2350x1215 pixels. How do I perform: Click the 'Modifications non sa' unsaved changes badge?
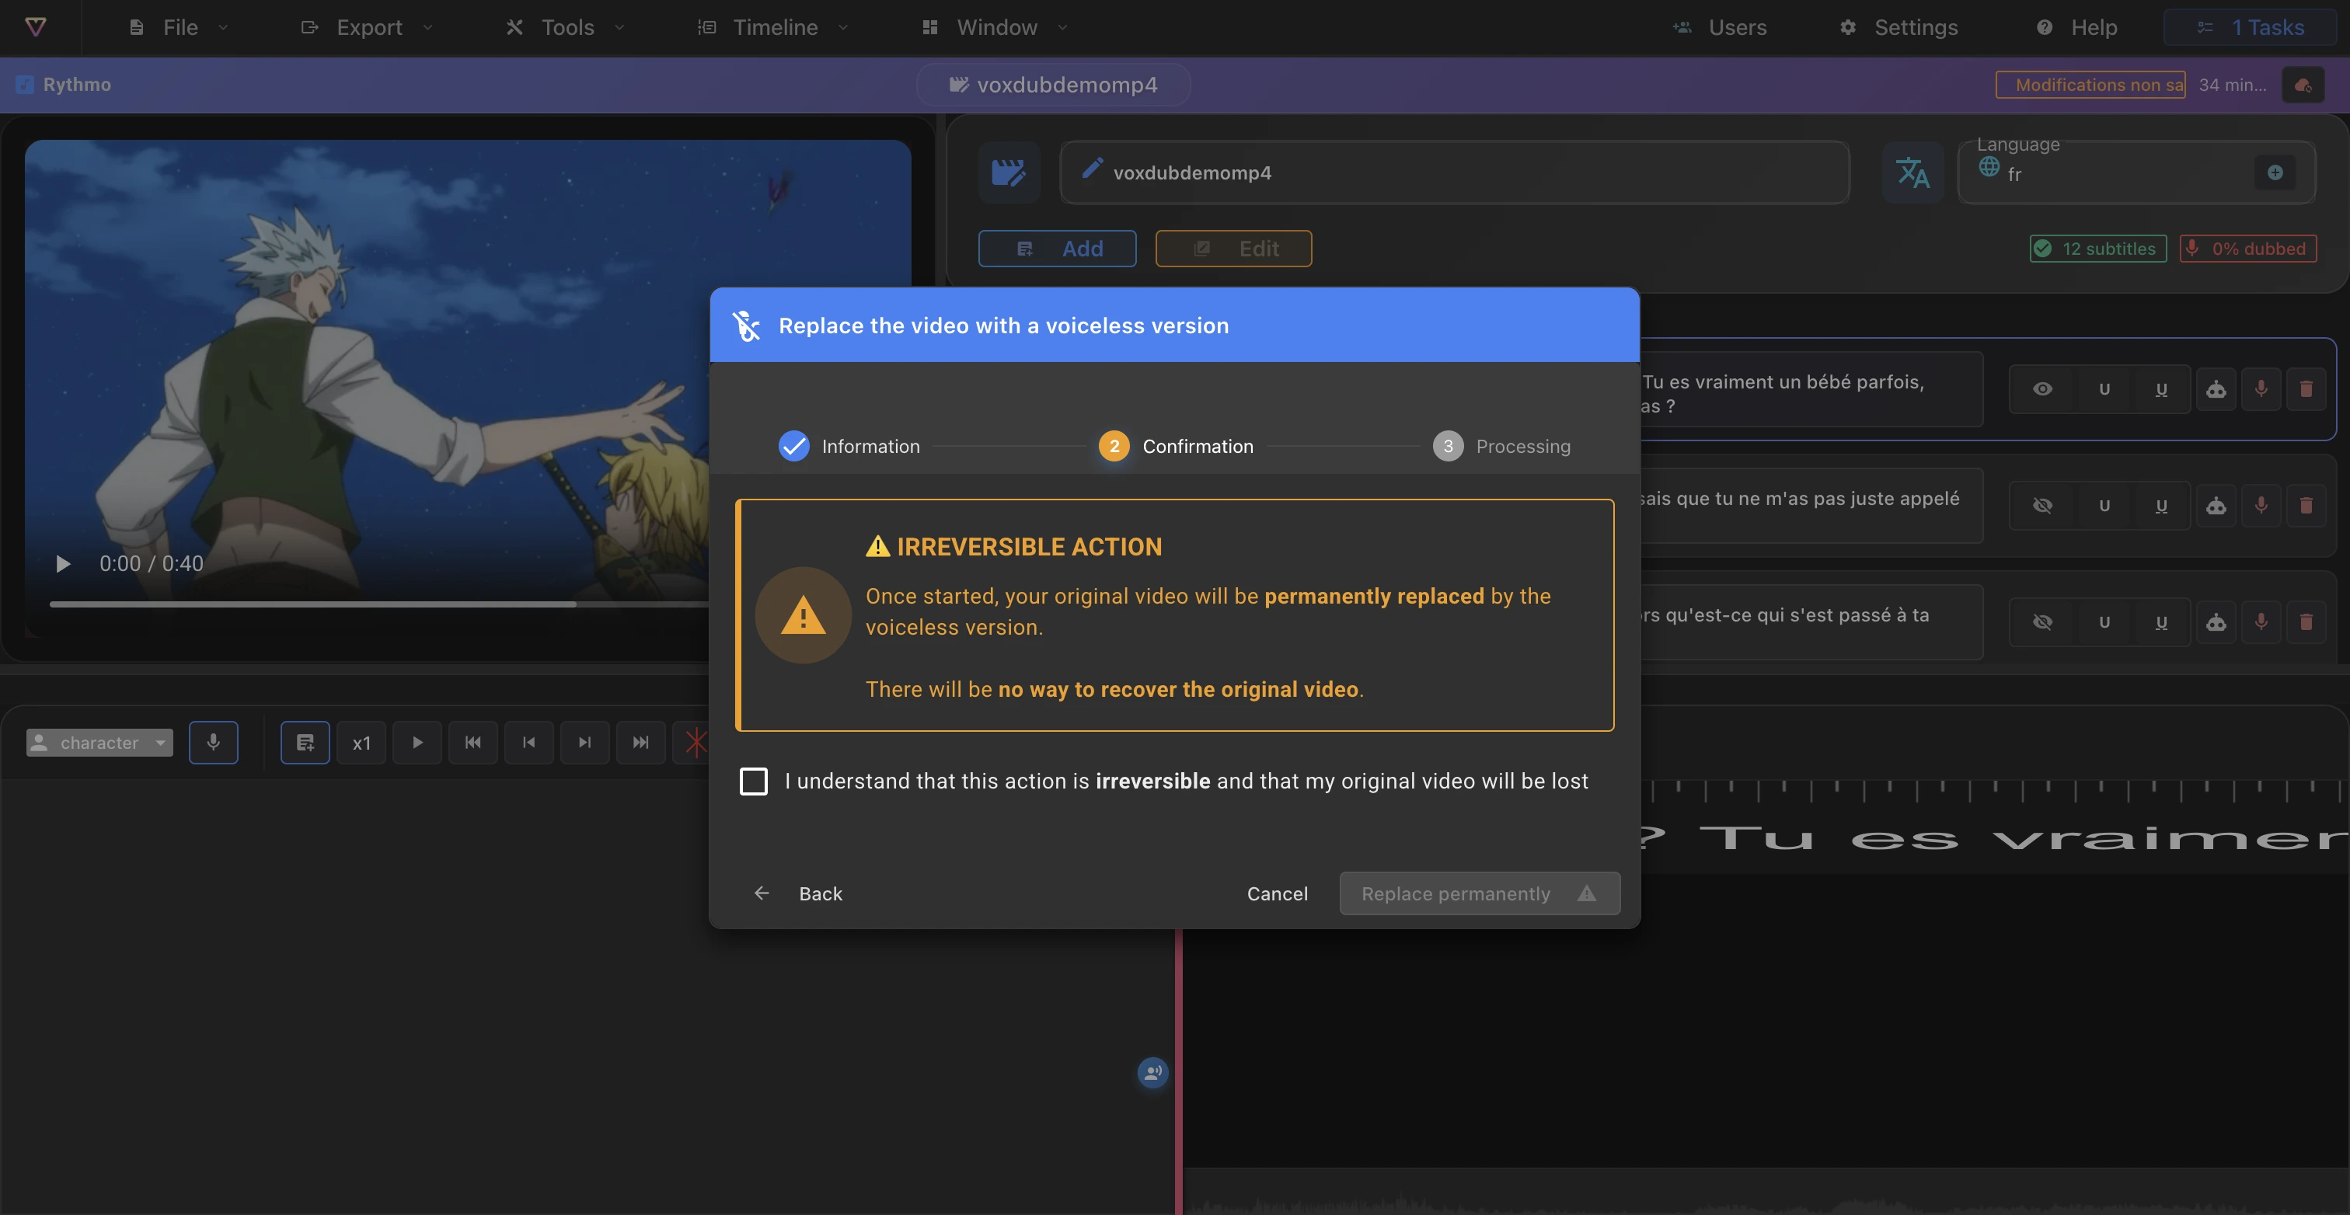[2091, 85]
